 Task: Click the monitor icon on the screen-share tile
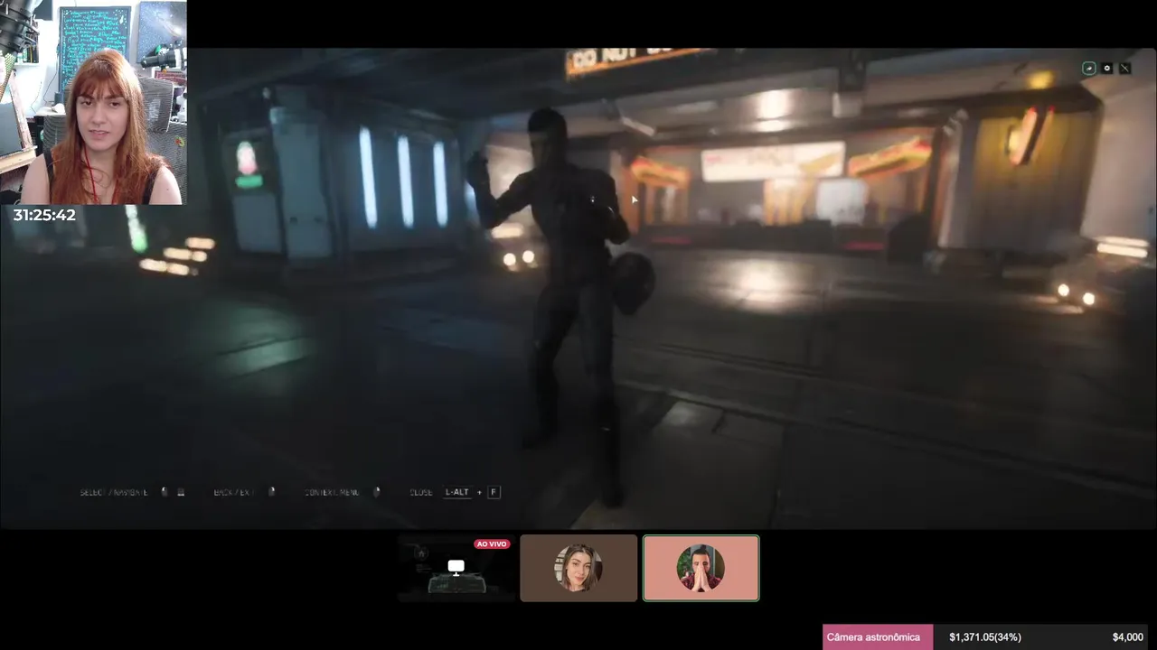coord(456,567)
